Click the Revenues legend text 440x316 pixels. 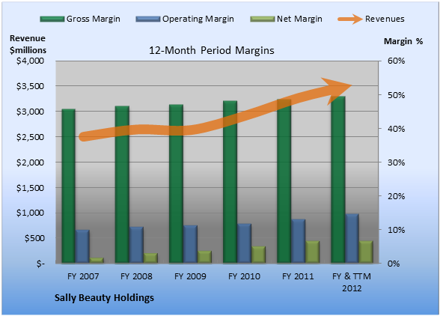tap(385, 19)
